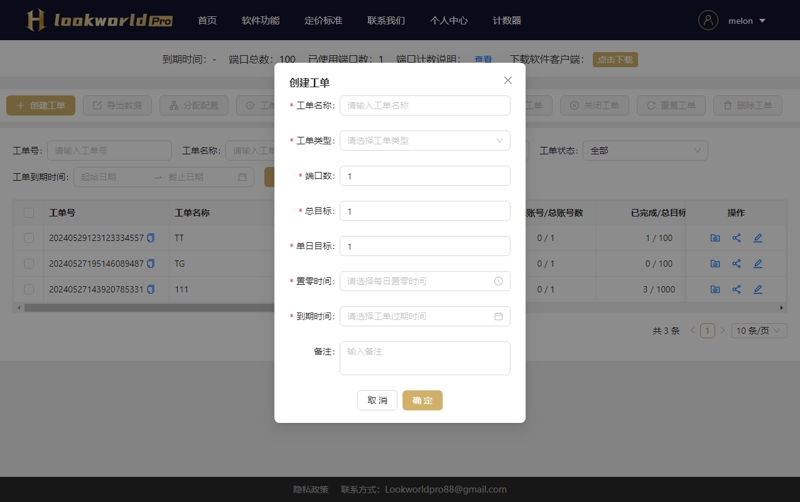800x502 pixels.
Task: Toggle the select-all checkbox in the table header
Action: coord(29,213)
